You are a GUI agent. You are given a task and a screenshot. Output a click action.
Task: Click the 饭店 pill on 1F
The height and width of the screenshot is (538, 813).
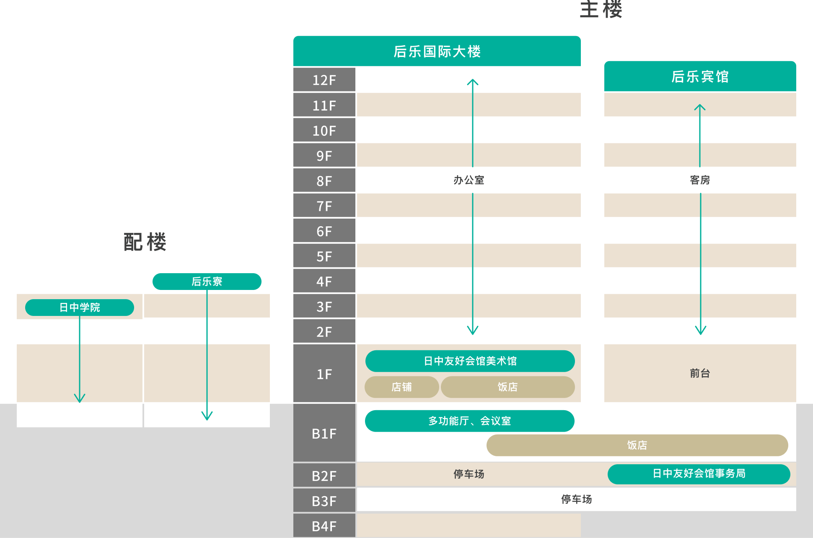[x=507, y=387]
